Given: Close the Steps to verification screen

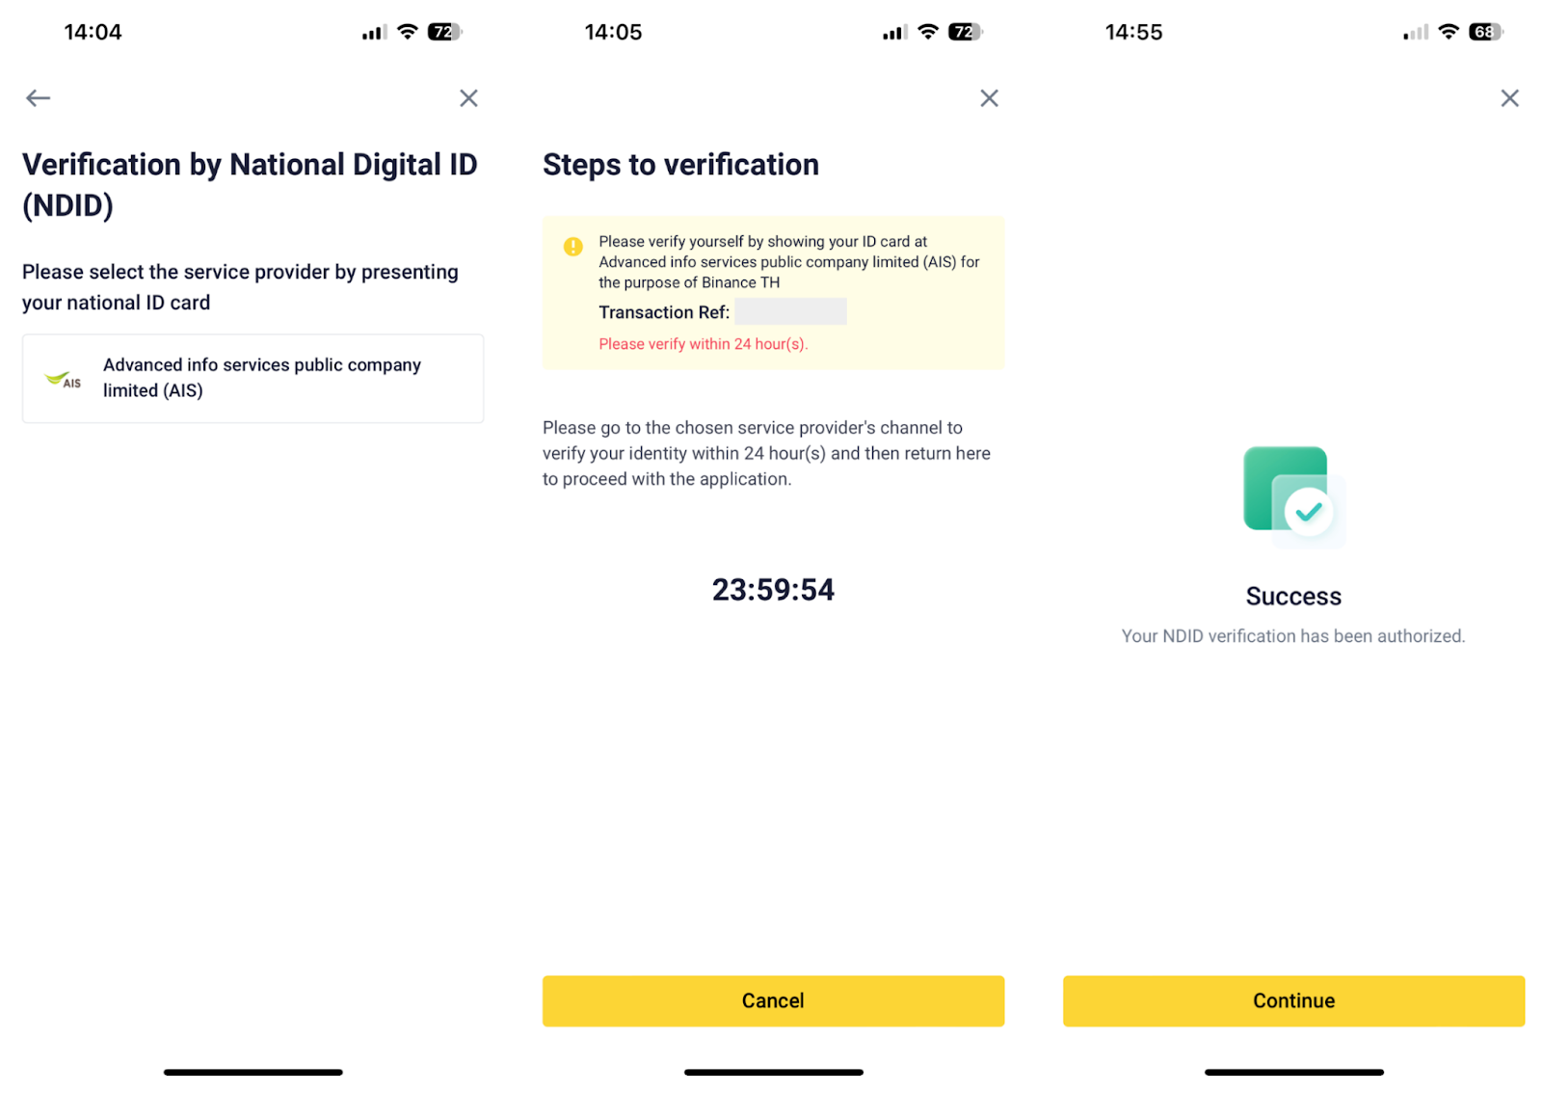Looking at the screenshot, I should 989,97.
